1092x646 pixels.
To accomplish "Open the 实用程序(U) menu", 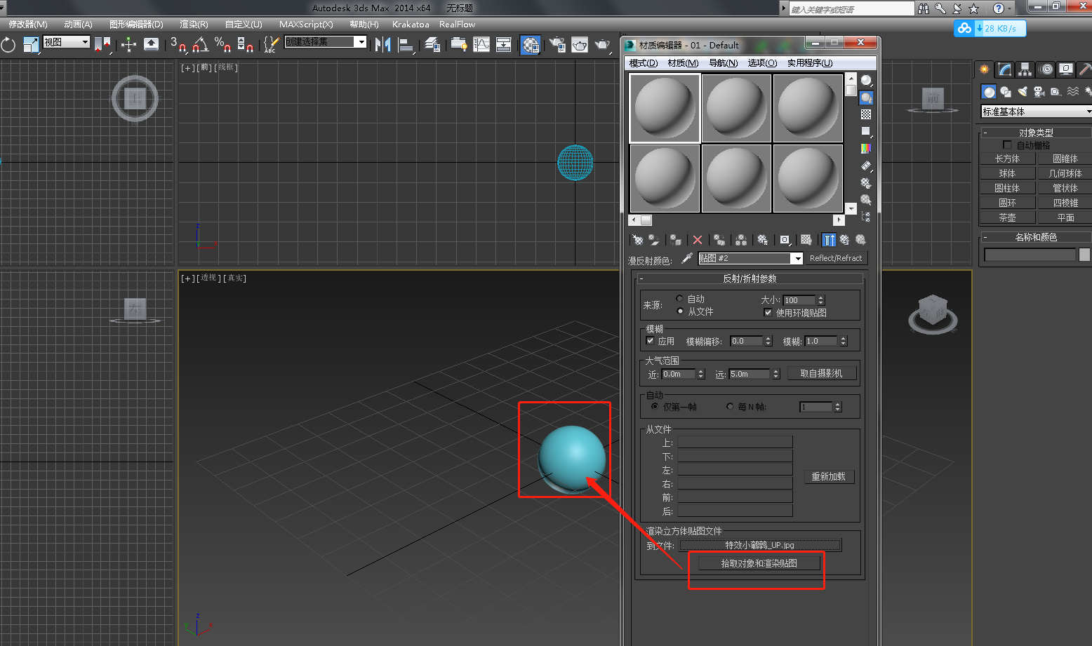I will pyautogui.click(x=810, y=63).
